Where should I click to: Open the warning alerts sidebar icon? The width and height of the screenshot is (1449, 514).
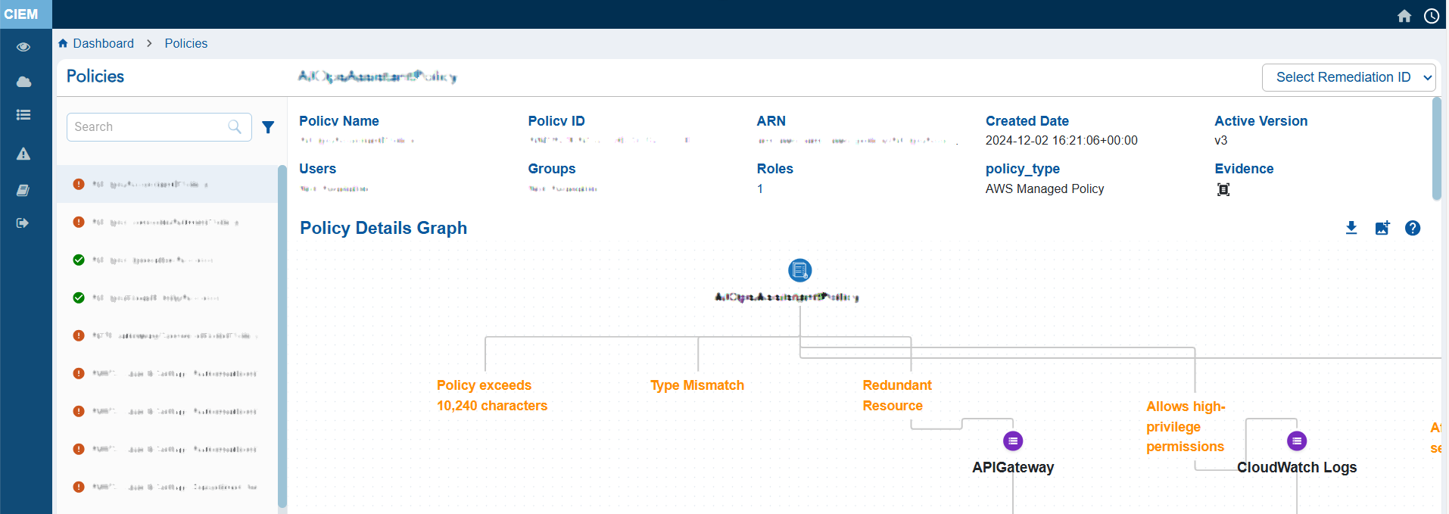(23, 154)
